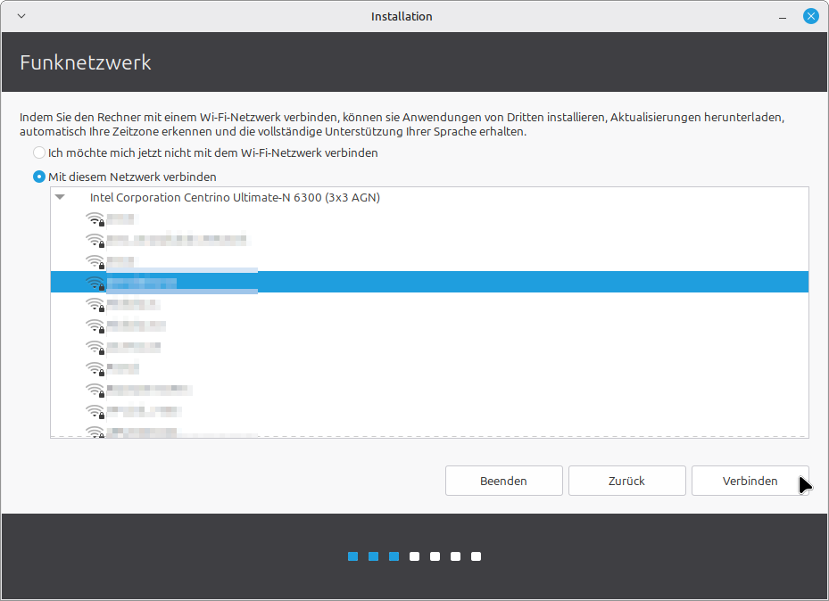The height and width of the screenshot is (601, 829).
Task: Collapse the Intel Corporation Centrino adapter tree
Action: [60, 197]
